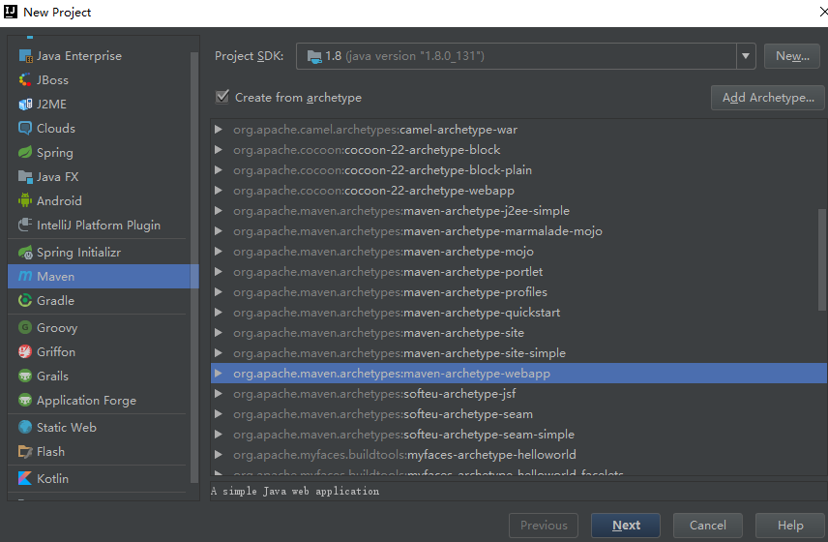
Task: Select Static Web project type
Action: pyautogui.click(x=100, y=427)
